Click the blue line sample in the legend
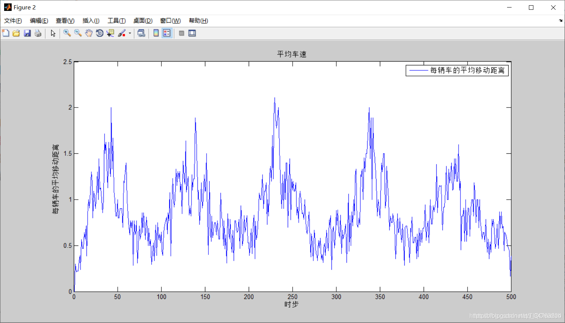 419,70
